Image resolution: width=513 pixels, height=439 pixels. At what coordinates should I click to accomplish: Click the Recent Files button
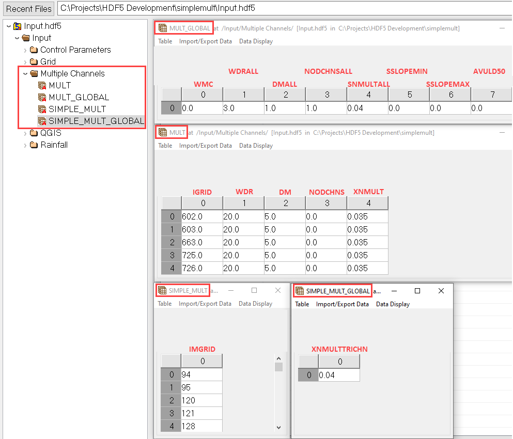tap(29, 9)
